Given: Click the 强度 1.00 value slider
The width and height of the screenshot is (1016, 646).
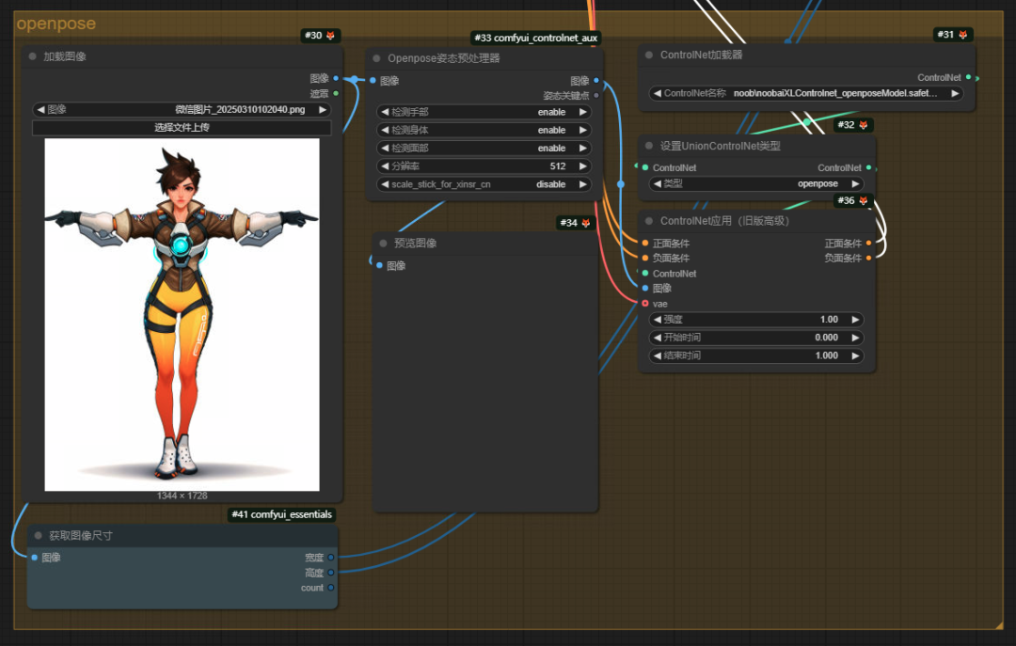Looking at the screenshot, I should coord(756,320).
